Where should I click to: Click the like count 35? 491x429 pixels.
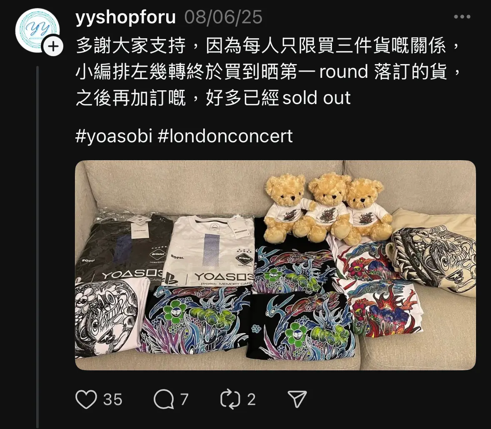[x=113, y=399]
